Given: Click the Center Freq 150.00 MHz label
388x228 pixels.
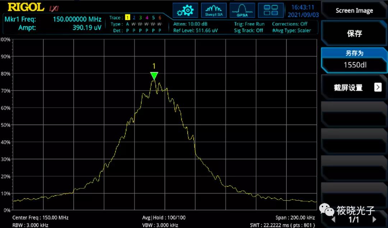Looking at the screenshot, I should pyautogui.click(x=40, y=218).
